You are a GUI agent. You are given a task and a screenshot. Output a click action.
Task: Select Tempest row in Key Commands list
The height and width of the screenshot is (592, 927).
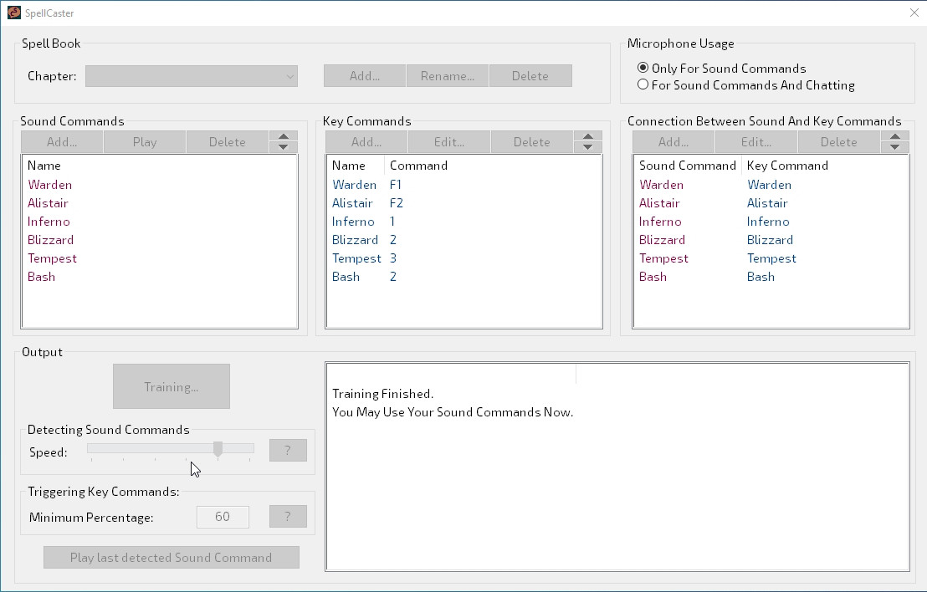click(356, 258)
